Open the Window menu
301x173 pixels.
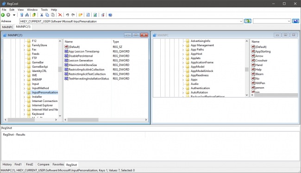point(32,10)
